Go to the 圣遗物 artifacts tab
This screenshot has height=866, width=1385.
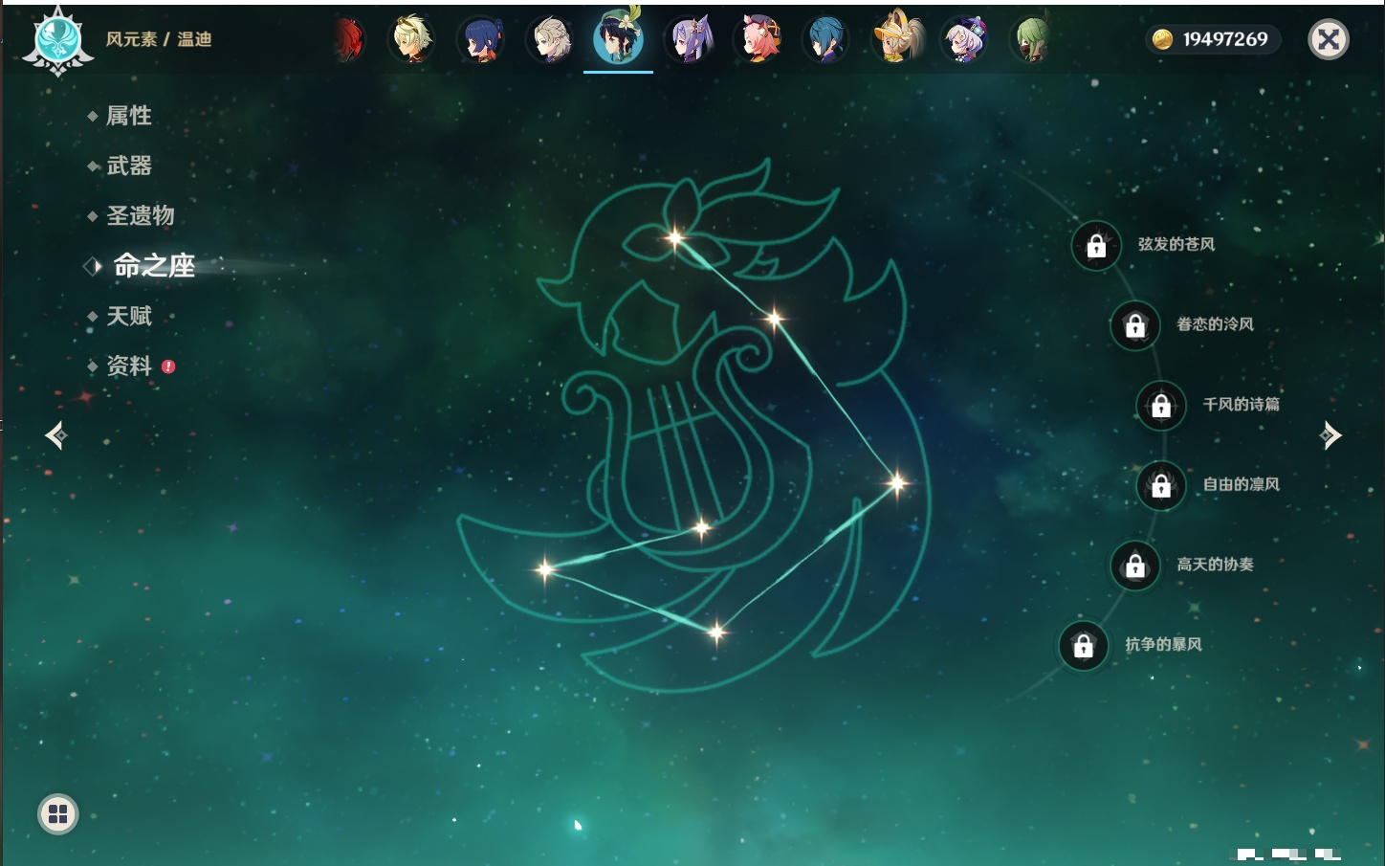point(140,215)
